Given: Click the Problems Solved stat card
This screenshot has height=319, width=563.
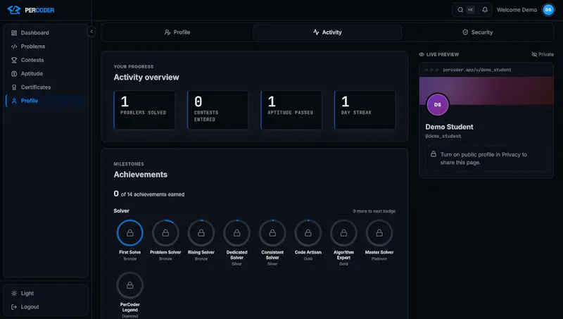Looking at the screenshot, I should click(x=144, y=110).
